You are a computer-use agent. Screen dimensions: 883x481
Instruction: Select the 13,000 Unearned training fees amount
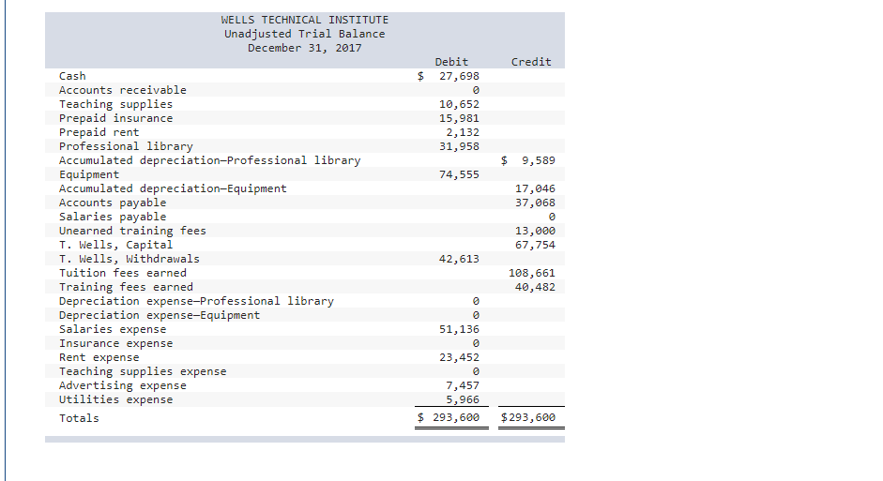coord(535,231)
